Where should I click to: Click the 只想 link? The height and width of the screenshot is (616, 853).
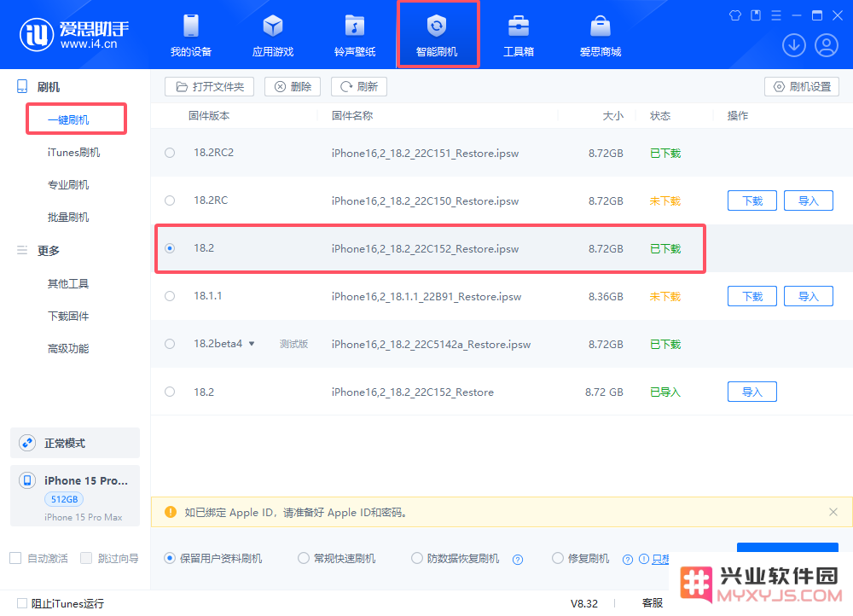[660, 559]
